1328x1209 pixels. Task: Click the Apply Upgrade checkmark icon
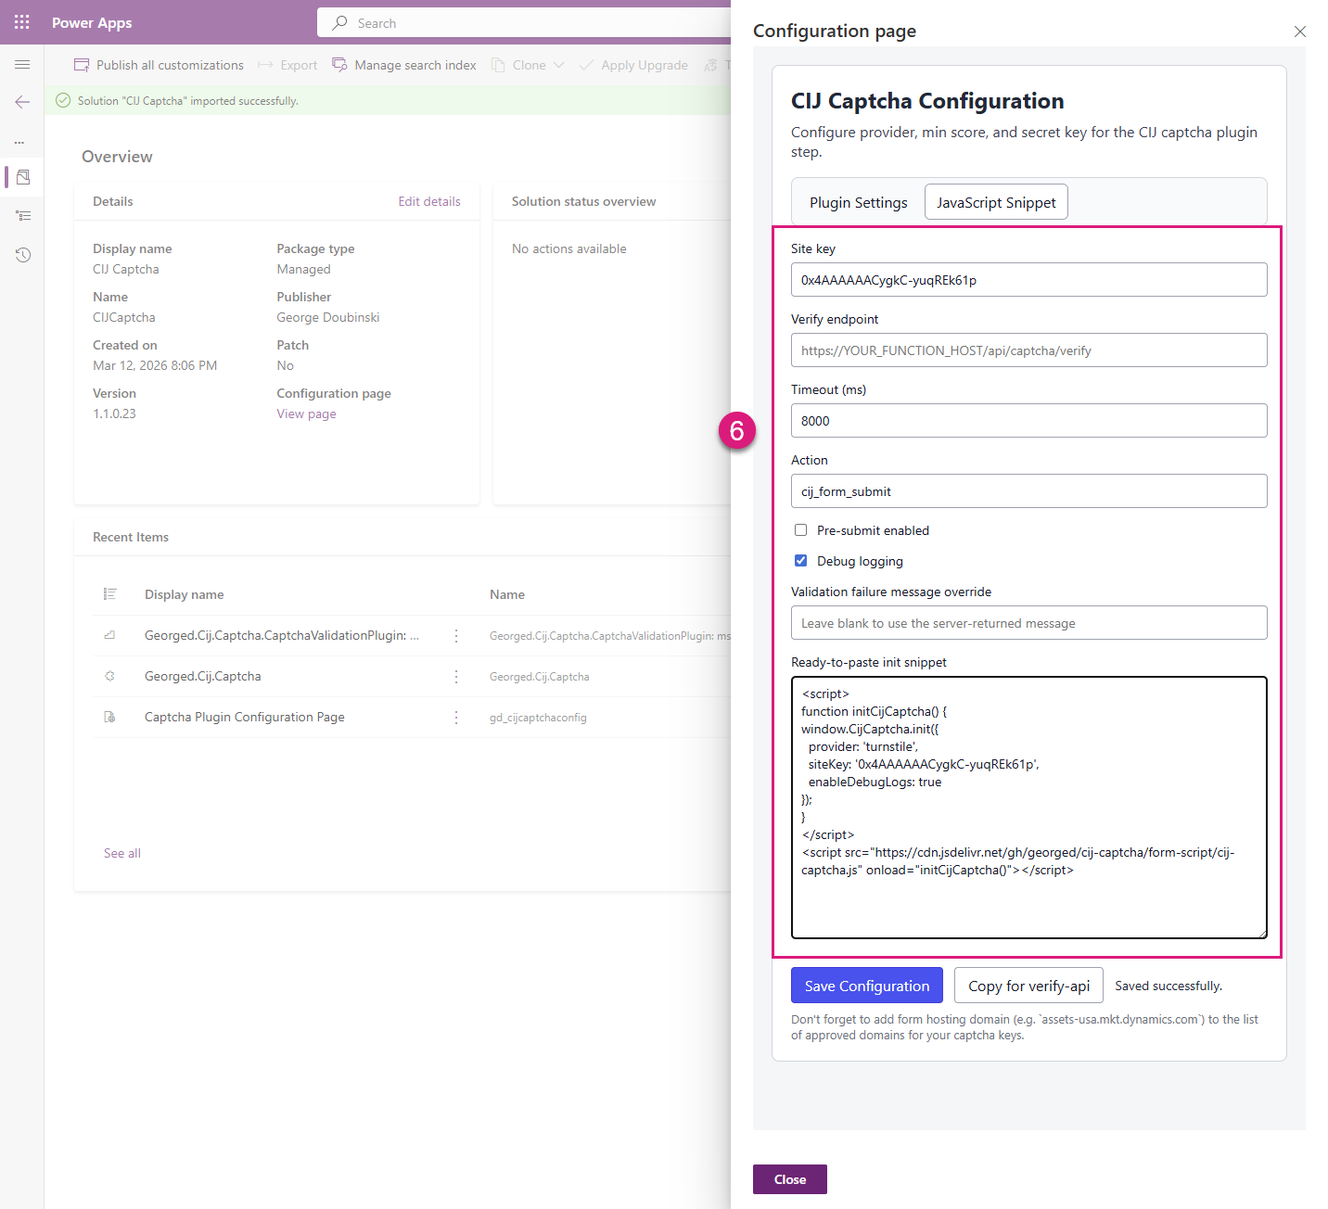585,65
